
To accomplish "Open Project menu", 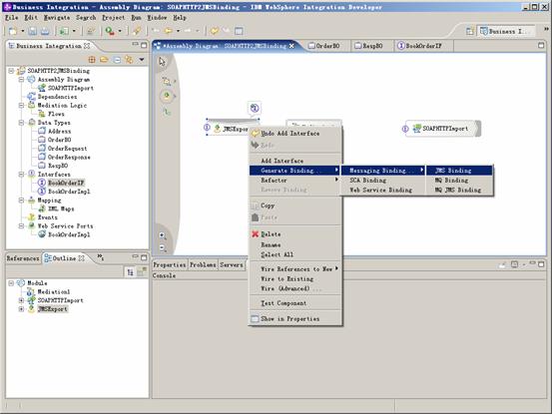I will (114, 17).
